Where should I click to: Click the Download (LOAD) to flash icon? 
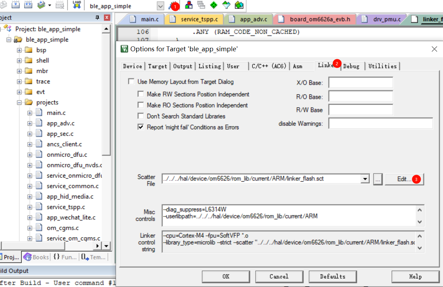77,5
